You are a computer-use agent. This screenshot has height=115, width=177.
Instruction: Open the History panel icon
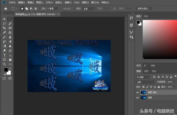point(131,18)
